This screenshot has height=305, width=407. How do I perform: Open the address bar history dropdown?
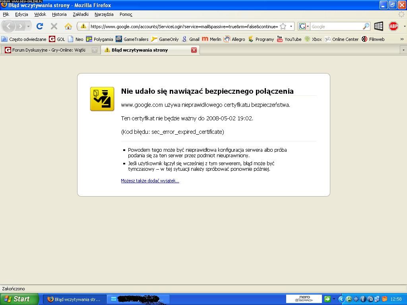click(291, 26)
